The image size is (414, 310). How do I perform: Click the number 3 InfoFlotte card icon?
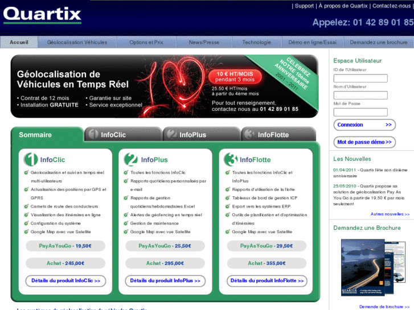point(231,159)
